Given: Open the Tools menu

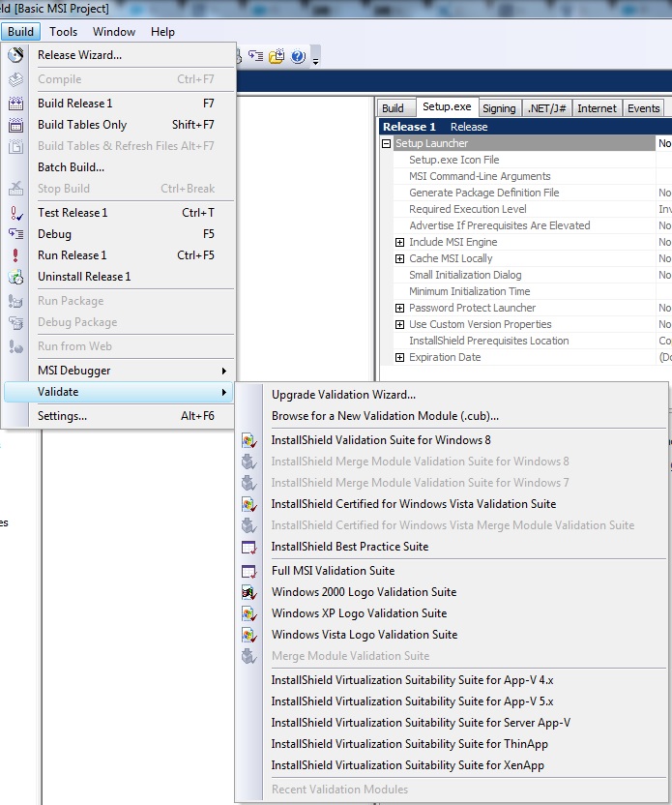Looking at the screenshot, I should coord(63,32).
